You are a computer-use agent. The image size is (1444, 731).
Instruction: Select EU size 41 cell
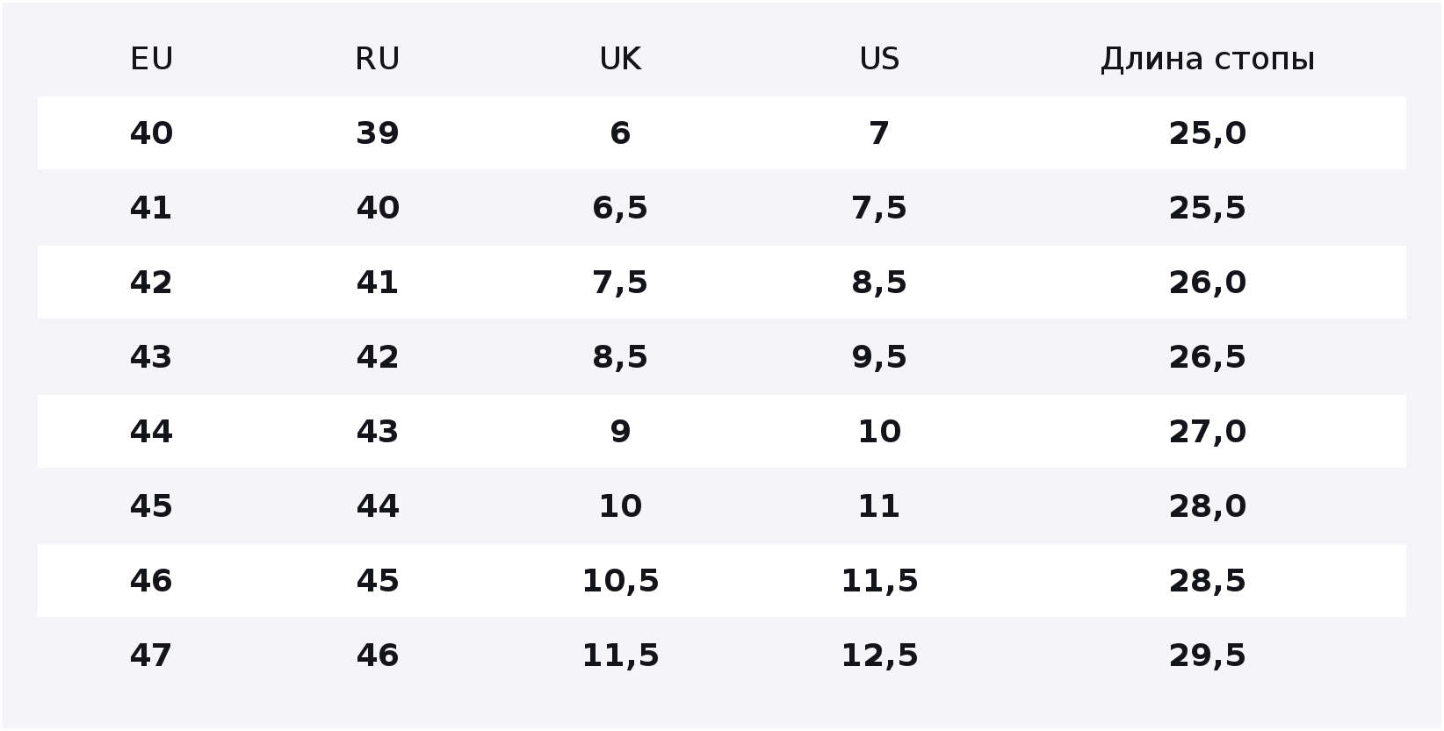point(151,208)
